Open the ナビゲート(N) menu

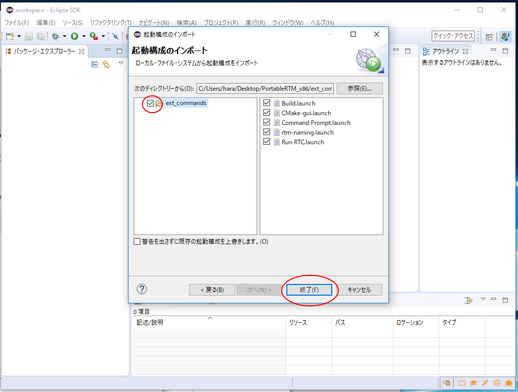[x=154, y=23]
